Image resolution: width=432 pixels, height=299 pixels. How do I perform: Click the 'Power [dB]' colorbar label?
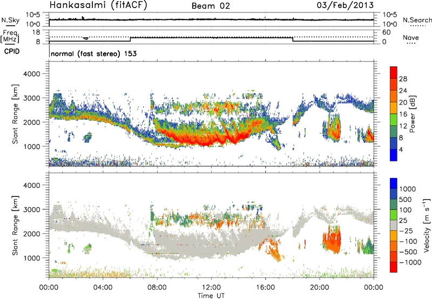[x=413, y=114]
